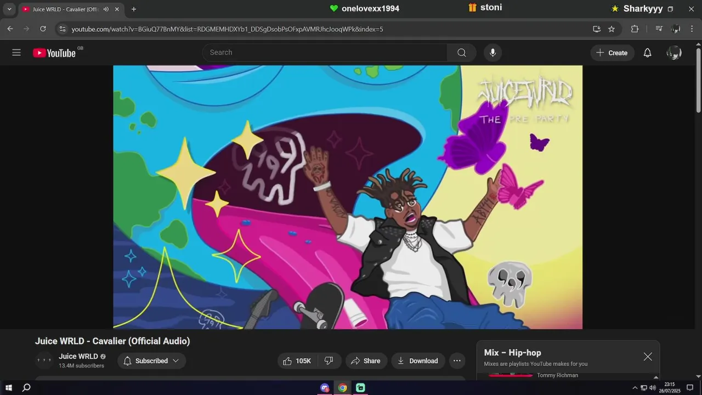Go back in Chrome

pyautogui.click(x=10, y=29)
